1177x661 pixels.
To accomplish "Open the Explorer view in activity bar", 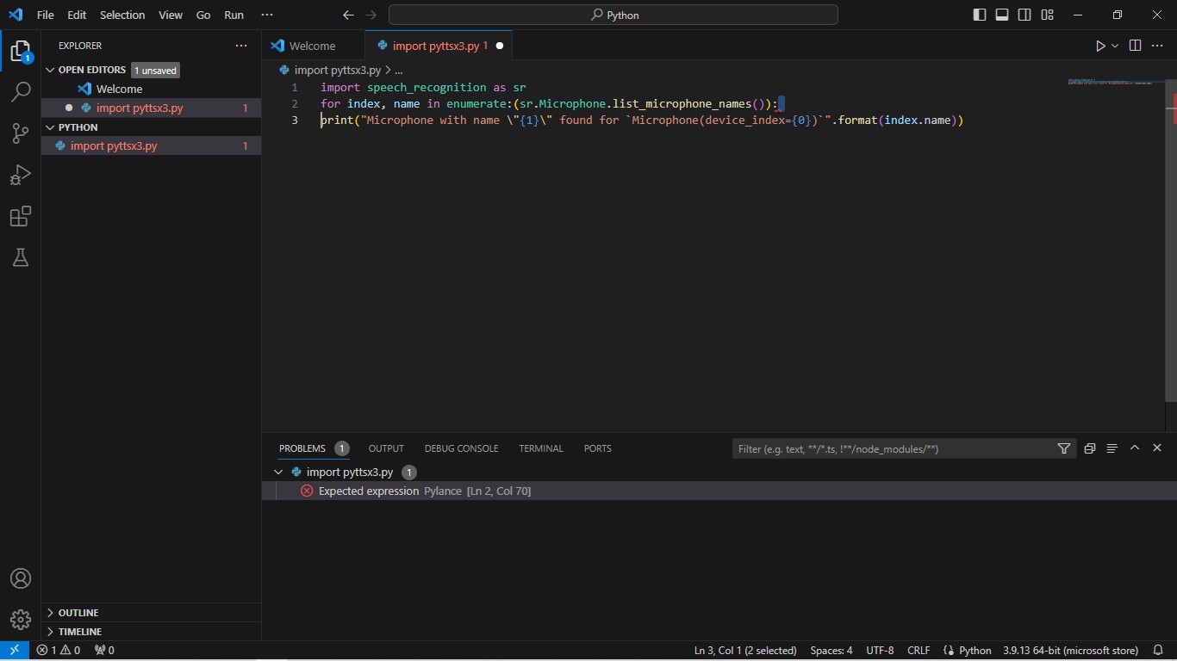I will [x=21, y=50].
